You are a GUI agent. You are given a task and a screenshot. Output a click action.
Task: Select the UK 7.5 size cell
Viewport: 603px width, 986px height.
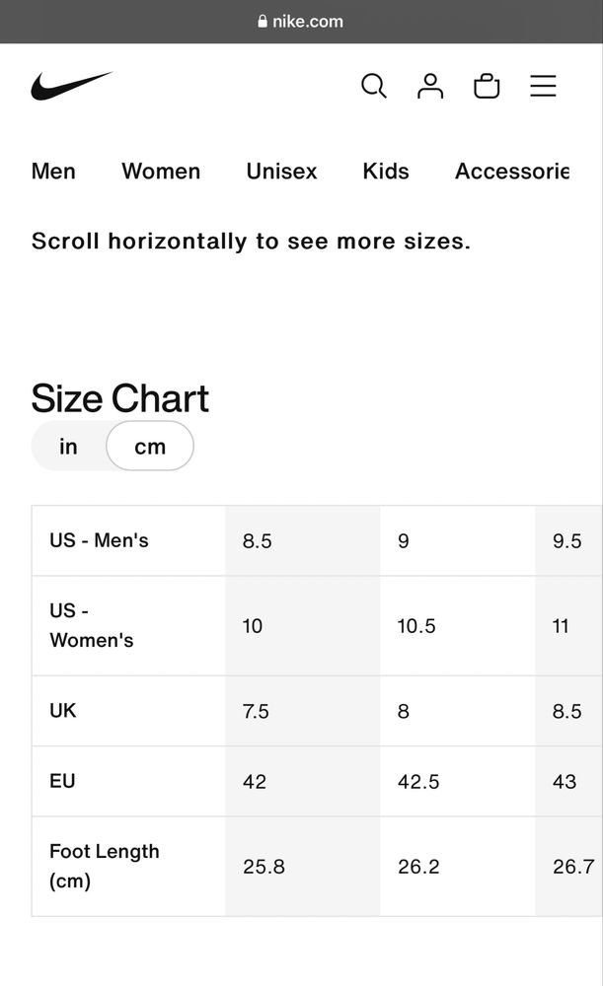click(x=303, y=711)
